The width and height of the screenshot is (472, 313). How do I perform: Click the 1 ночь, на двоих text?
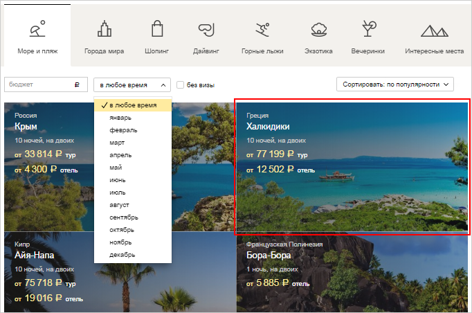272,269
